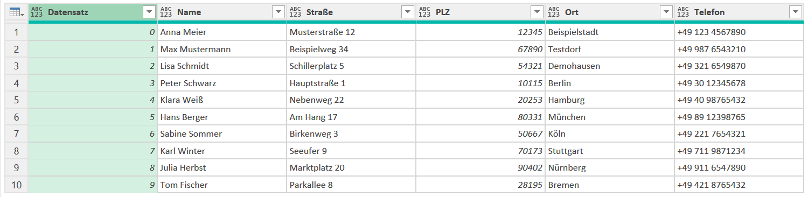
Task: Open the data type icon for PLZ column
Action: coord(424,12)
